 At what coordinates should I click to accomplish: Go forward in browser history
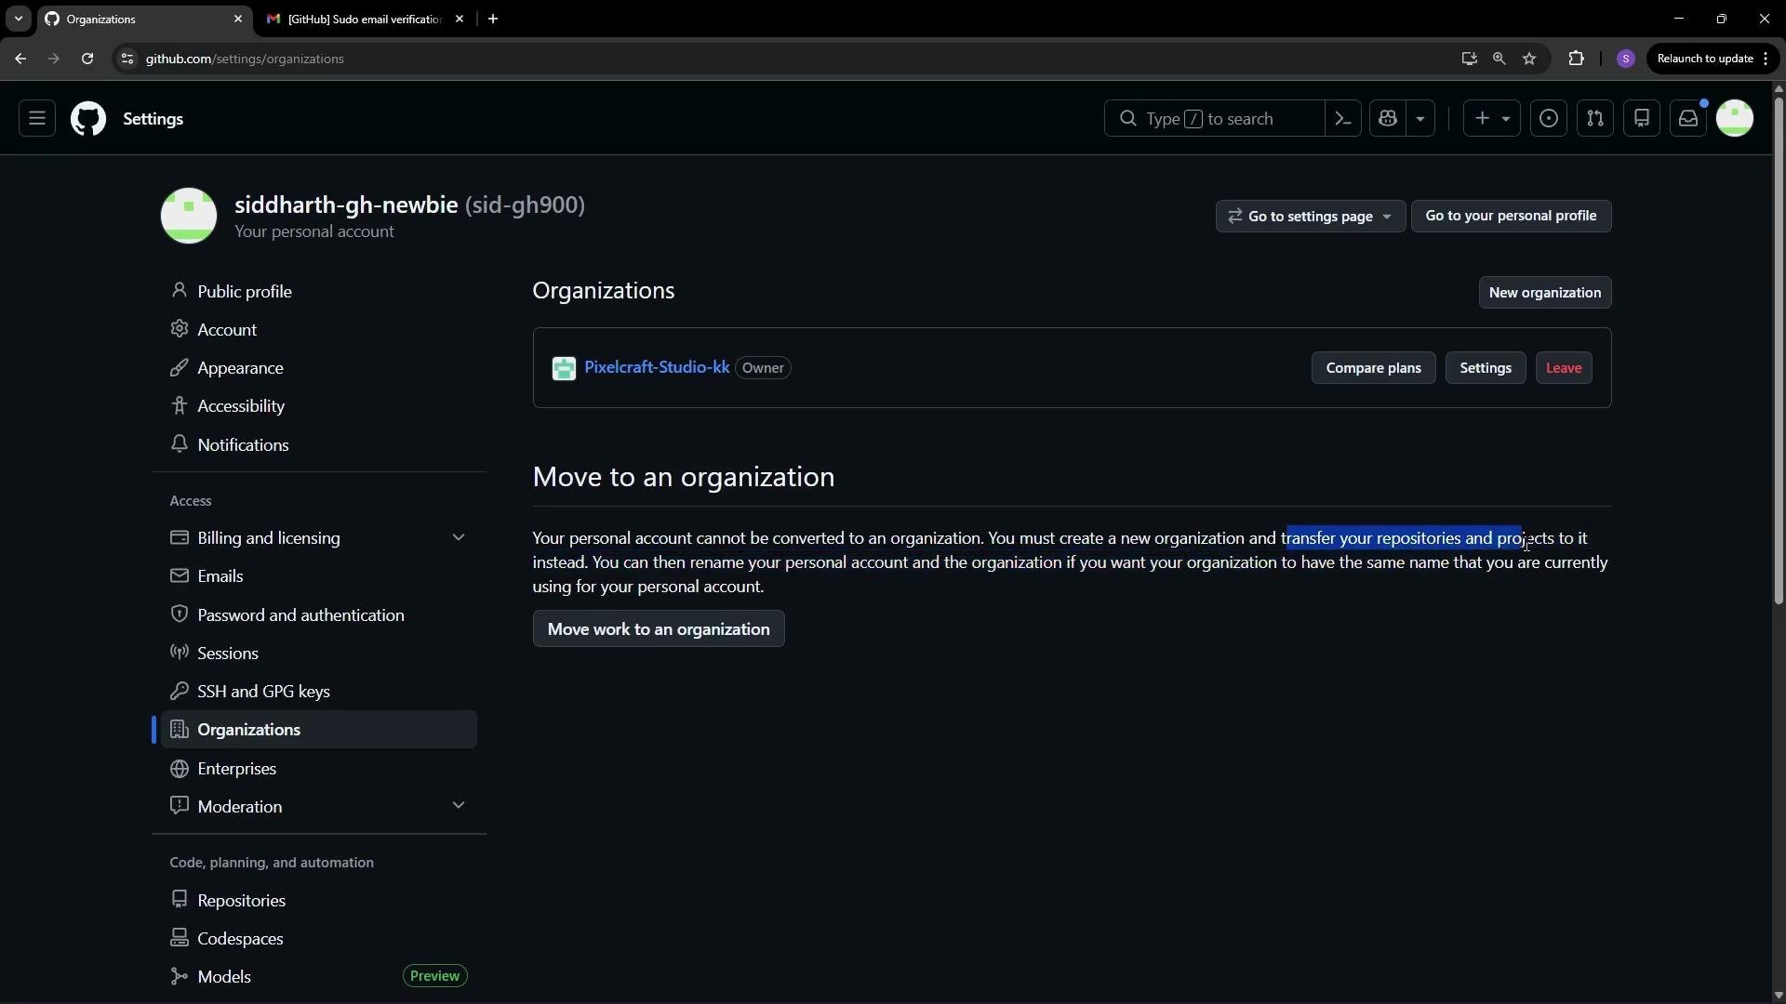pos(54,59)
